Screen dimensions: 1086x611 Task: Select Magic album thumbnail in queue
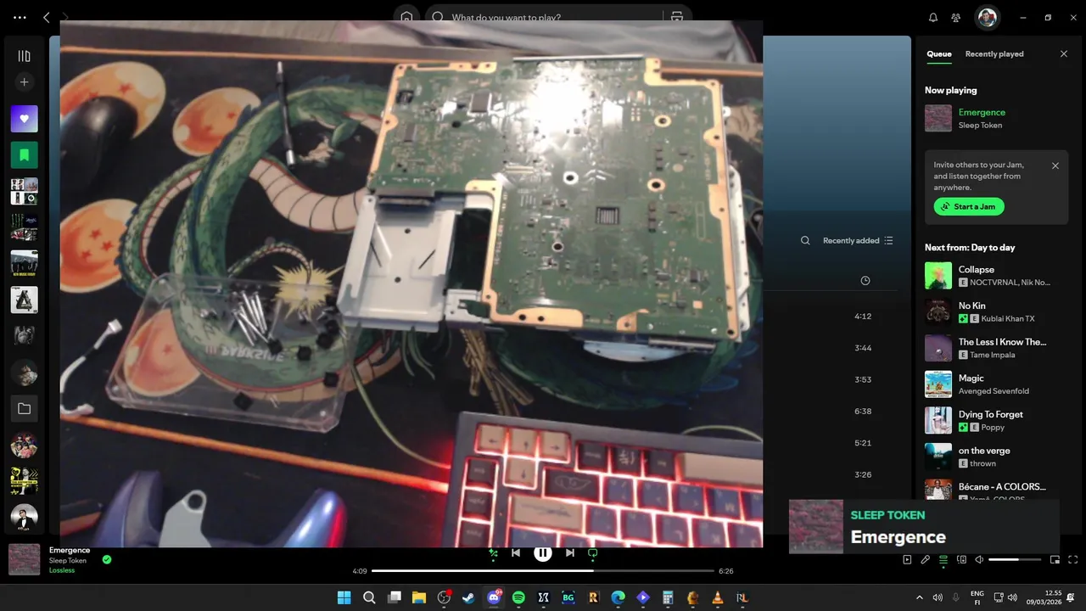[938, 384]
